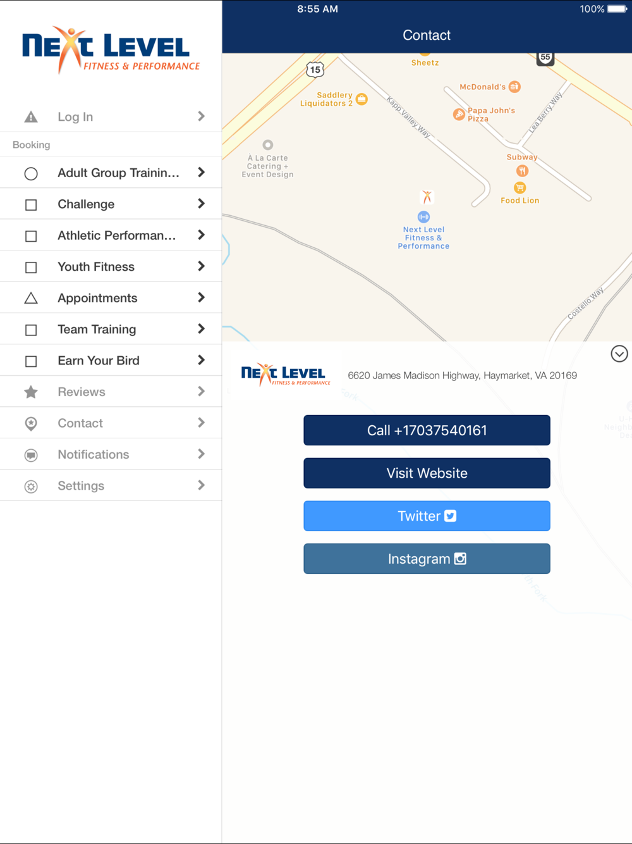
Task: Select the Adult Group Training circle icon
Action: click(x=30, y=173)
